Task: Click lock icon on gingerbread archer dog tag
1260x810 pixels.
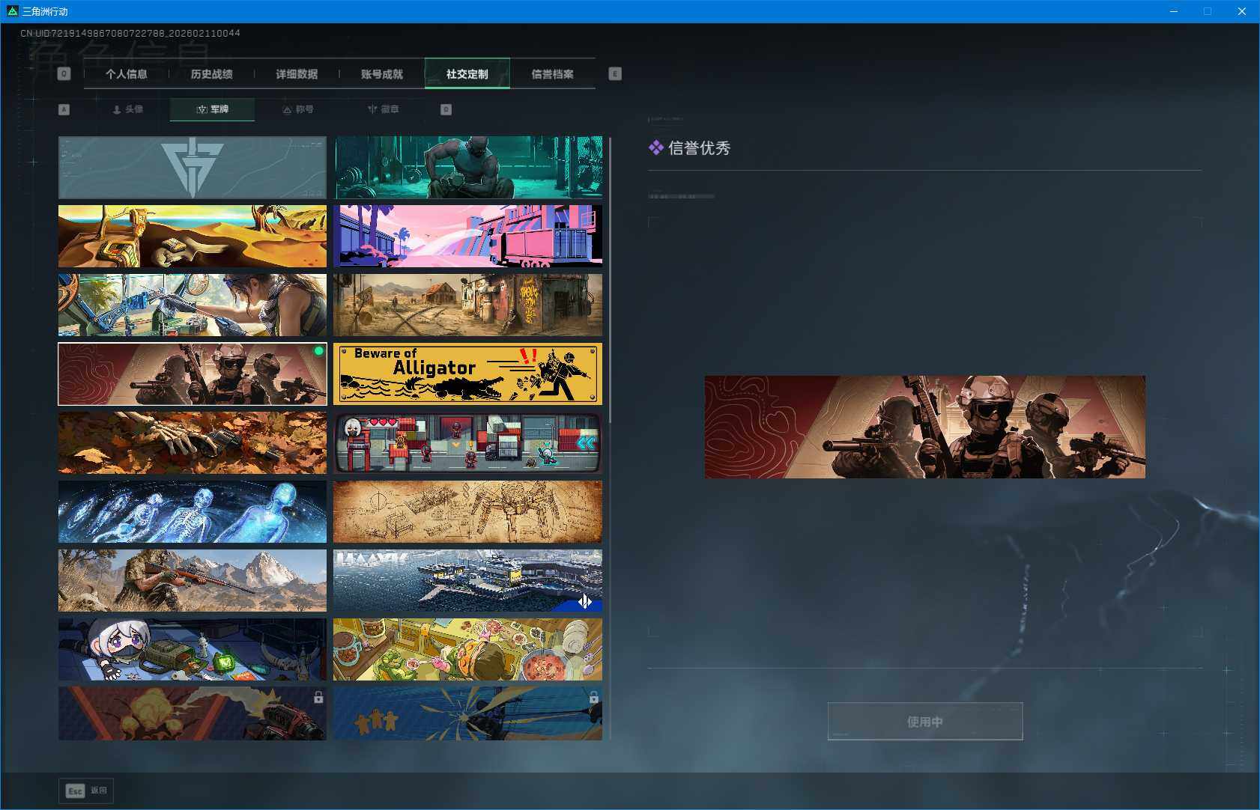Action: tap(593, 698)
